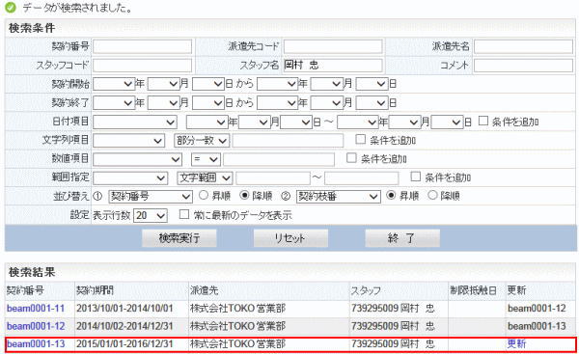This screenshot has width=579, height=354.
Task: Open the 表示行数 20 dropdown
Action: click(151, 215)
